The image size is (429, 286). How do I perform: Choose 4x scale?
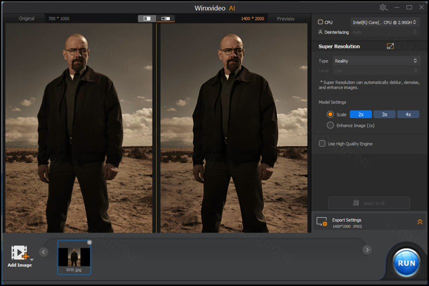tap(408, 114)
